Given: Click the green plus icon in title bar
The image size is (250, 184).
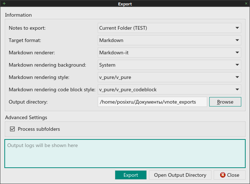Looking at the screenshot, I should [4, 4].
